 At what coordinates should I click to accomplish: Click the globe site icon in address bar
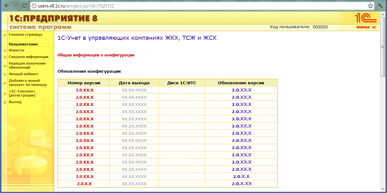point(34,6)
